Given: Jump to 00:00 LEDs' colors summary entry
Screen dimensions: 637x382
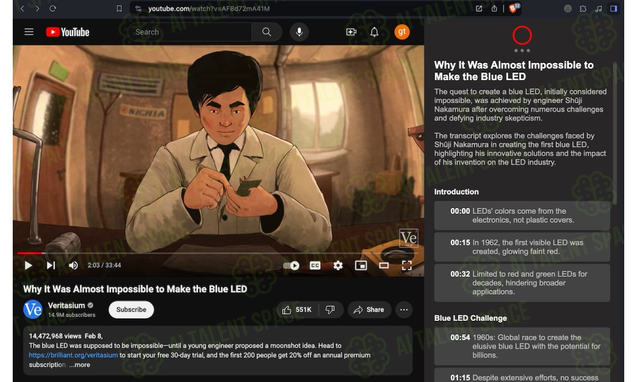Looking at the screenshot, I should coord(522,216).
